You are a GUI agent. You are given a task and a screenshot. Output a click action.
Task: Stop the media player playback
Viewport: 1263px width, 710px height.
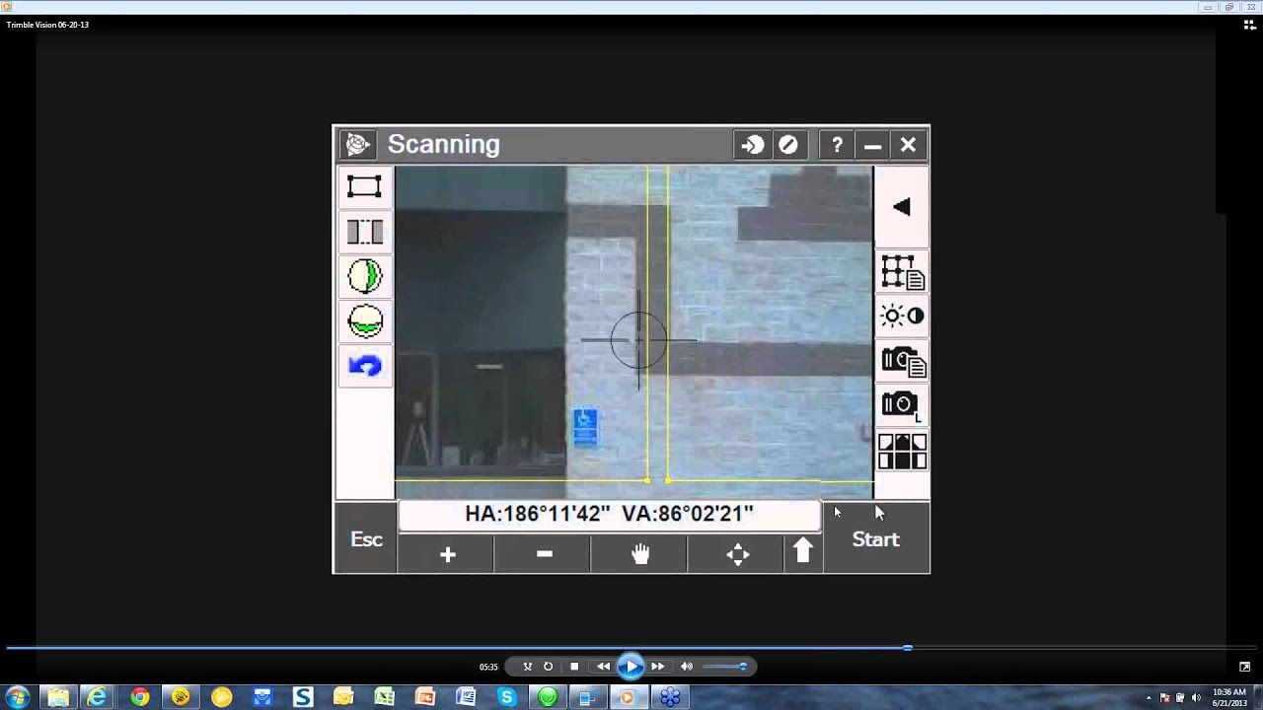point(574,667)
